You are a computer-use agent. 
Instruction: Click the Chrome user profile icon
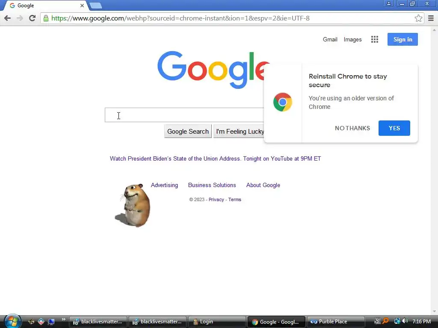tap(388, 3)
